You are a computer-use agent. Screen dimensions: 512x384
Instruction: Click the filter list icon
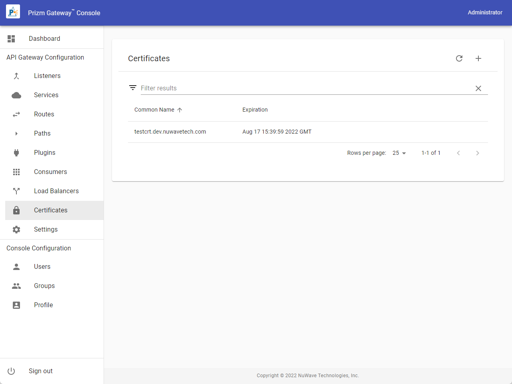pyautogui.click(x=133, y=88)
